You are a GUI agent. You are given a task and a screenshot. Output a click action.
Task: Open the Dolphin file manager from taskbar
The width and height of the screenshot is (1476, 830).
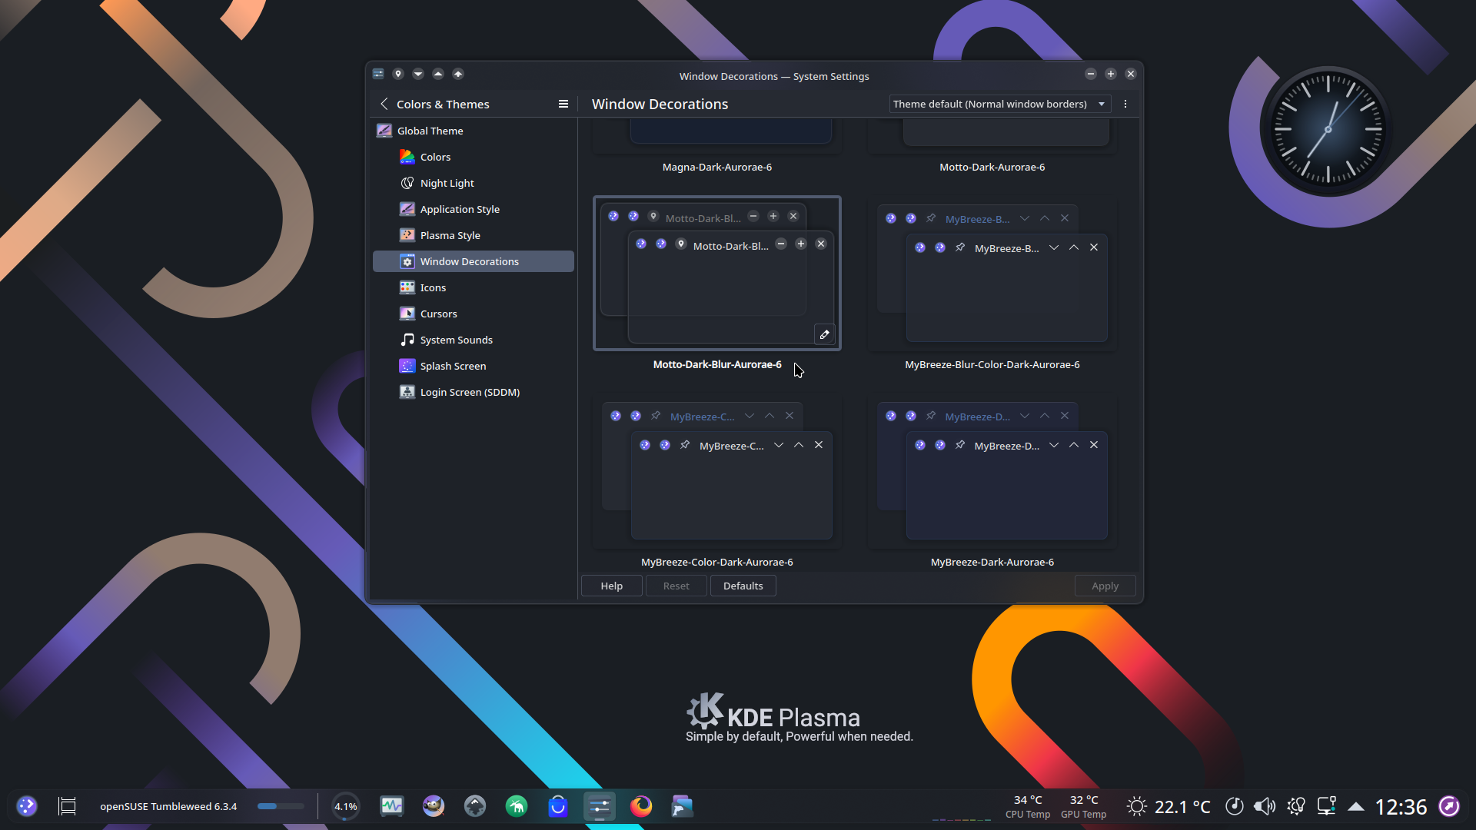click(683, 806)
